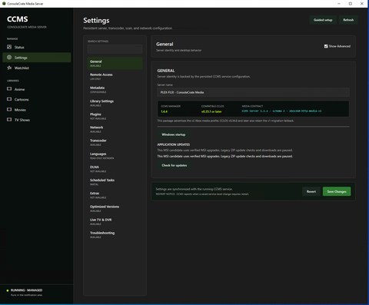The height and width of the screenshot is (305, 369).
Task: Click the Movies library icon
Action: click(x=9, y=109)
